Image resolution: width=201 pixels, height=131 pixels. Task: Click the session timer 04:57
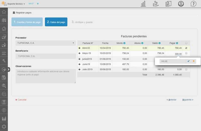tap(31, 4)
